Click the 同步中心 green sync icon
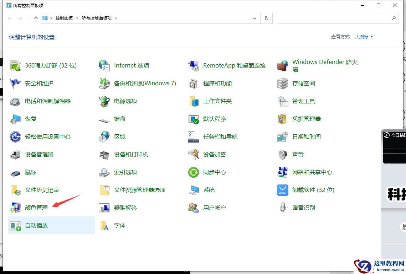Viewport: 406px width, 274px height. click(x=194, y=172)
